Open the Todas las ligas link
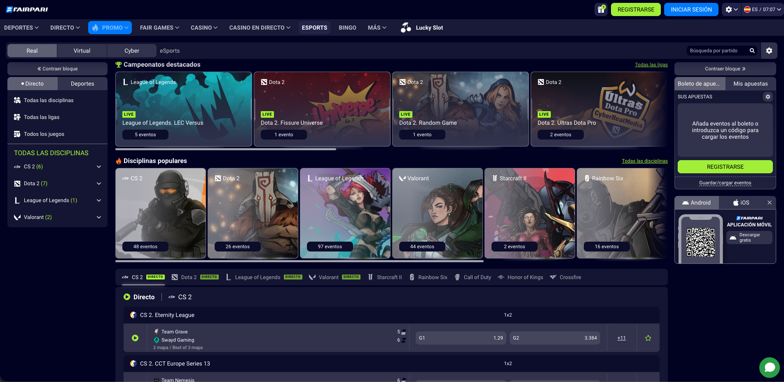The width and height of the screenshot is (784, 382). [651, 65]
